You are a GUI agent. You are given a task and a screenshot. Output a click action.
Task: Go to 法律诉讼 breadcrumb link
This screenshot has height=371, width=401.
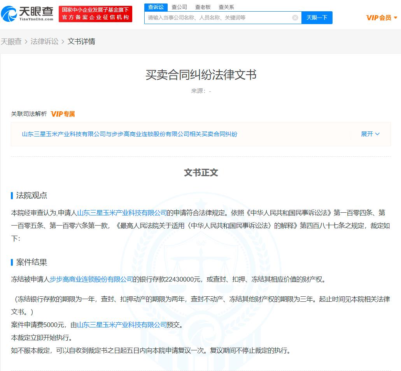pos(44,42)
